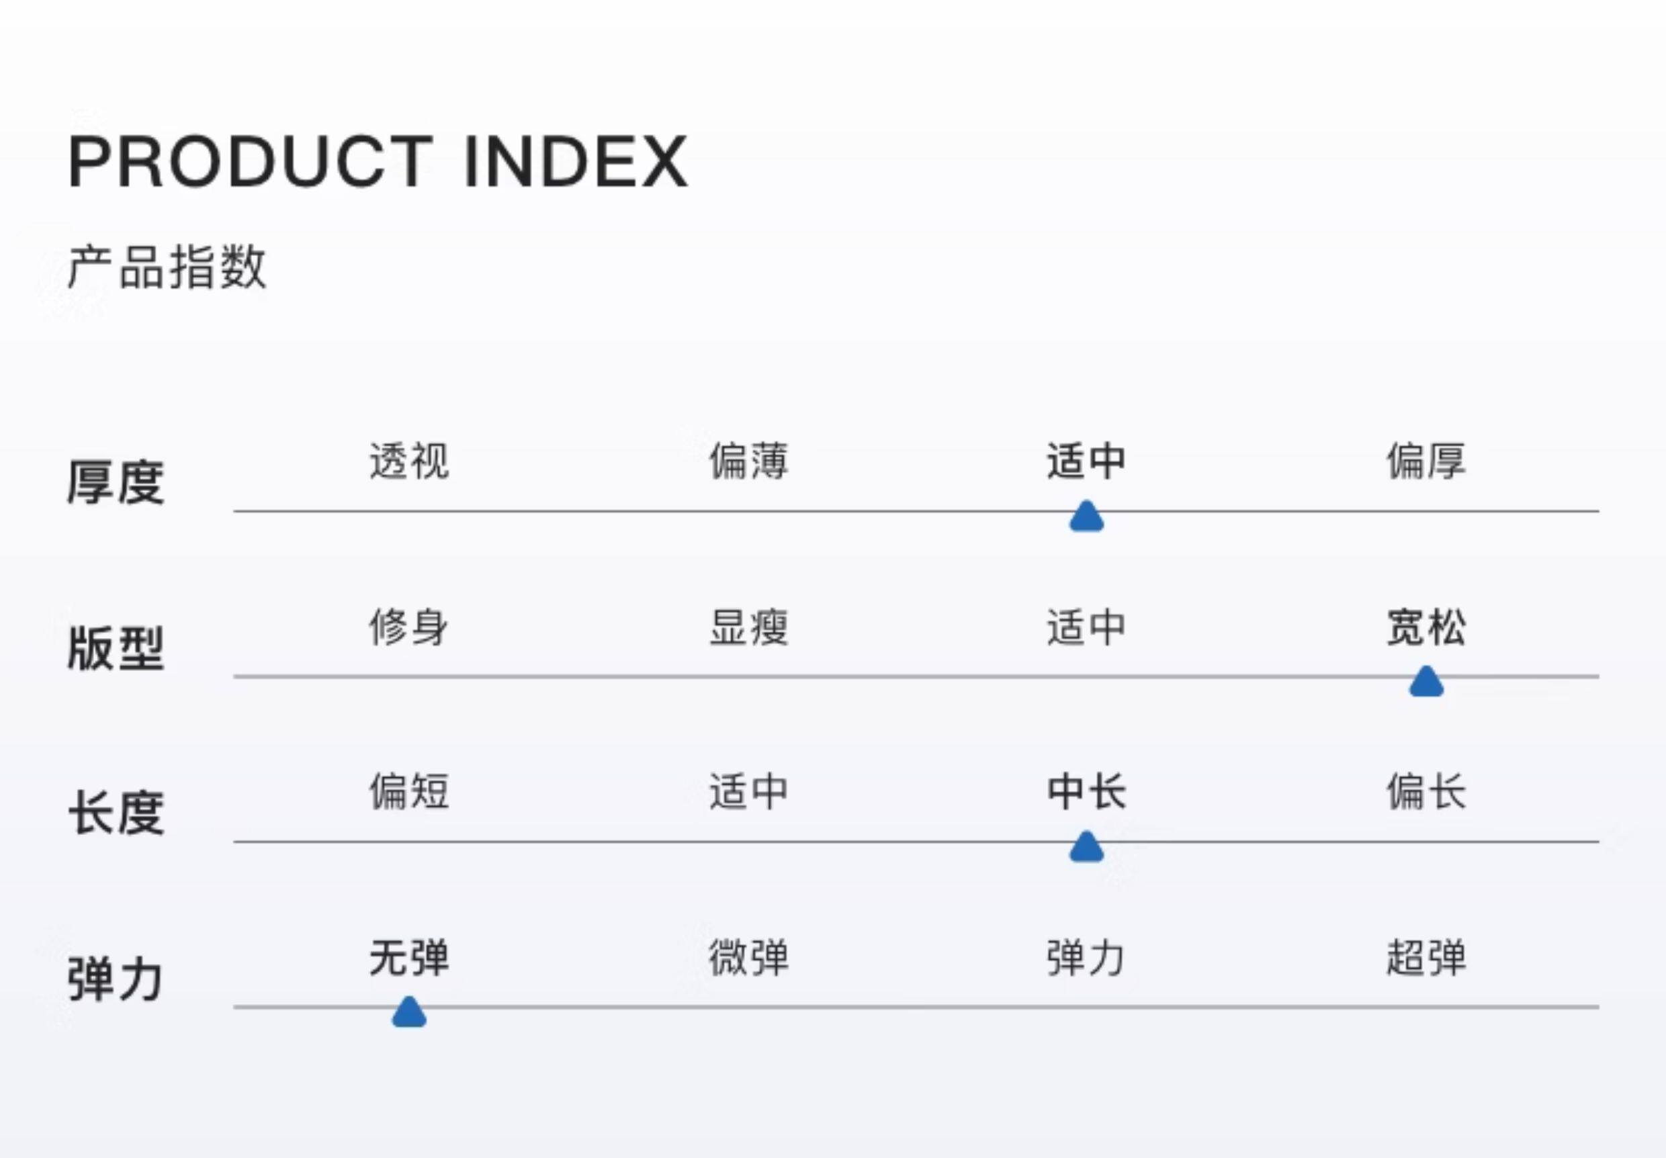Screen dimensions: 1666x1158
Task: Select the 偏薄 thickness option
Action: pos(748,461)
